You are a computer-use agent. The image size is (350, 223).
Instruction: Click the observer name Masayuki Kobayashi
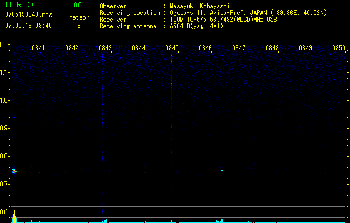[200, 6]
